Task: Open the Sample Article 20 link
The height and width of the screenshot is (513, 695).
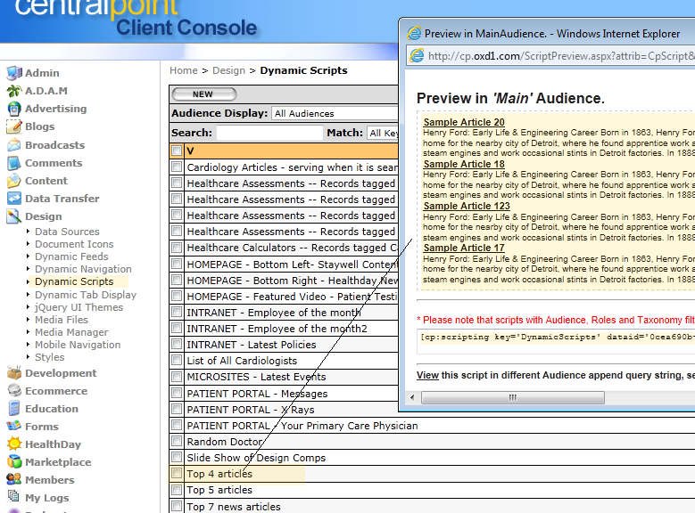Action: 463,123
